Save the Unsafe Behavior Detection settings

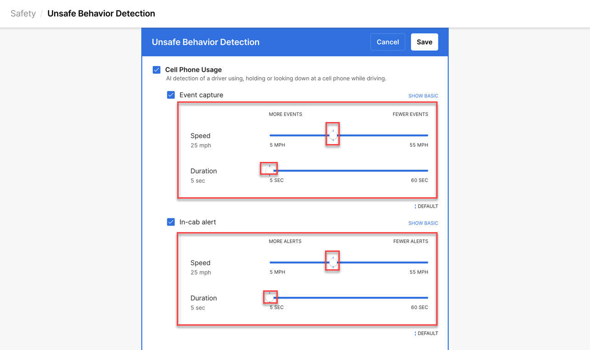point(424,42)
